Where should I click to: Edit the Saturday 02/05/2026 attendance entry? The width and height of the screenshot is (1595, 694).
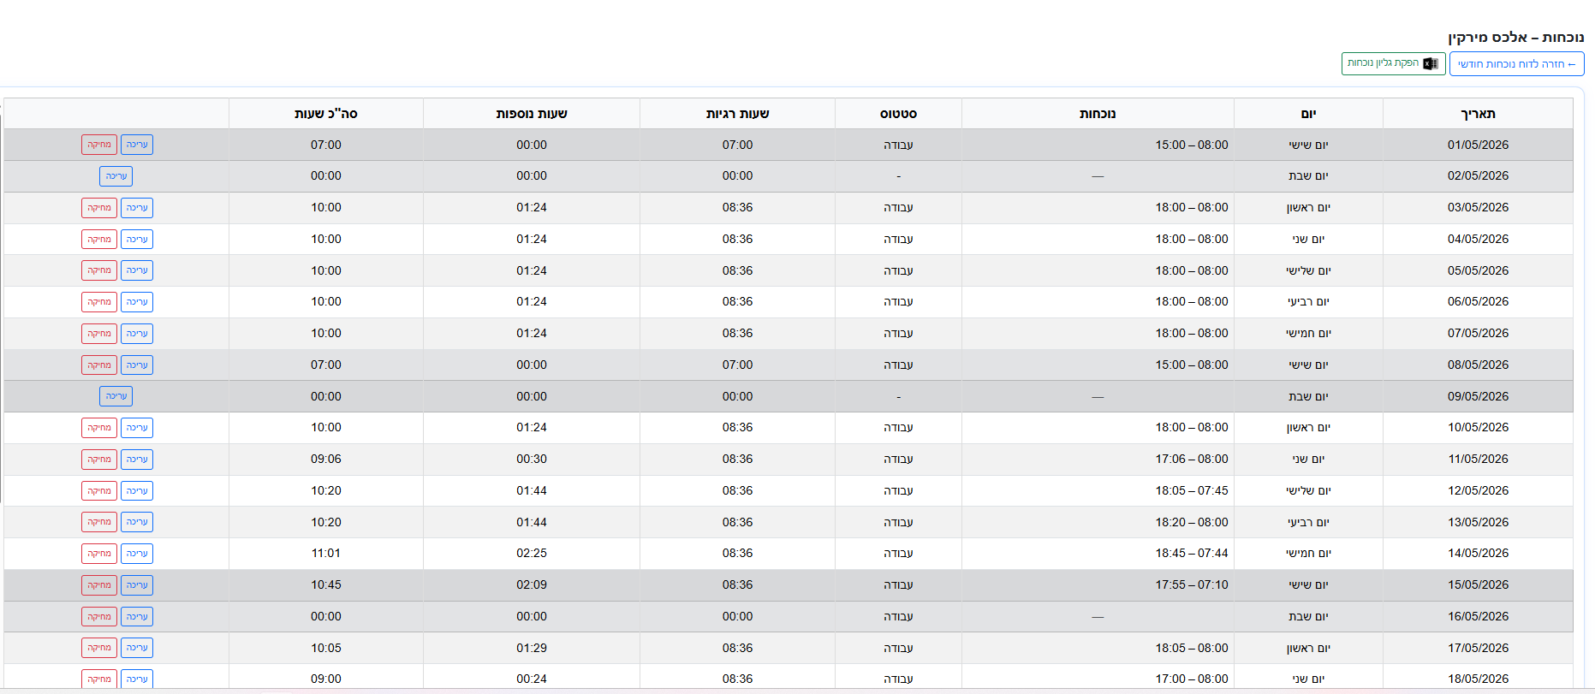pyautogui.click(x=116, y=176)
